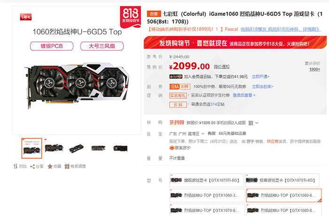
Task: Open the 1900+ cumulative reviews link
Action: click(314, 69)
